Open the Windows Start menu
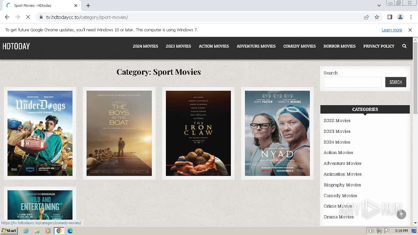The image size is (418, 235). click(x=9, y=230)
